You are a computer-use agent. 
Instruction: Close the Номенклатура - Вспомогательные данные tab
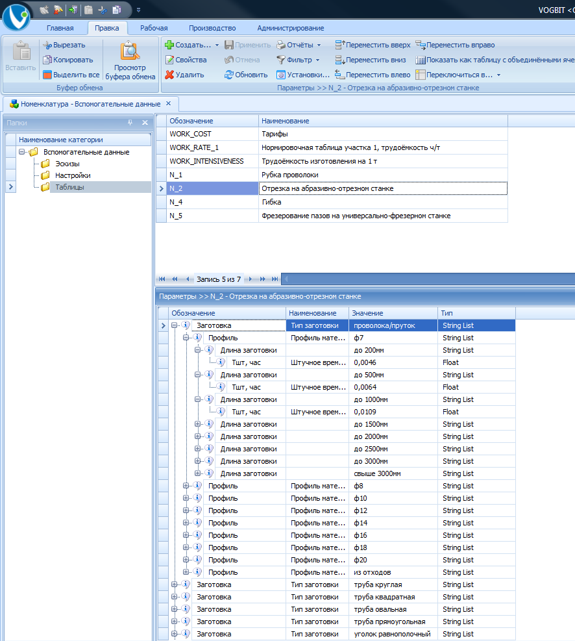168,103
